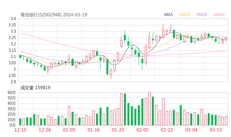Click the 成交量 159819 volume label

[35, 88]
